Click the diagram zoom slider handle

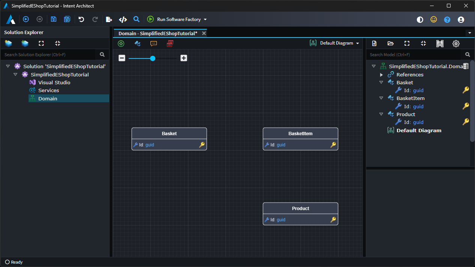153,58
